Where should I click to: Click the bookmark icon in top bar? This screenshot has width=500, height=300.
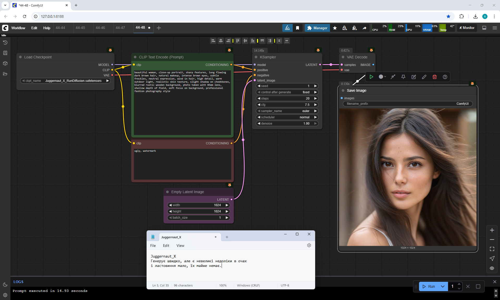click(297, 28)
